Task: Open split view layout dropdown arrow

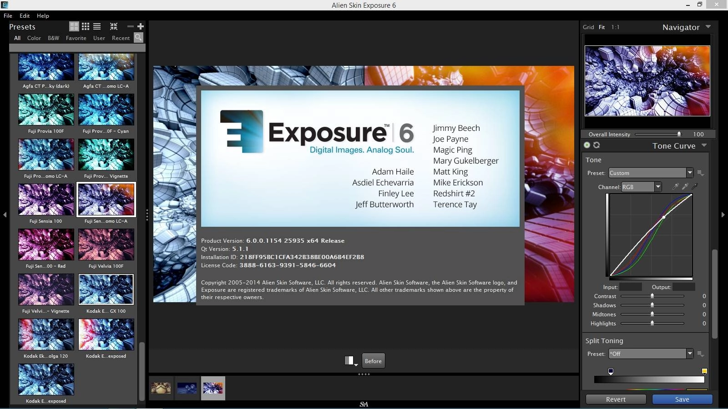Action: (x=356, y=364)
